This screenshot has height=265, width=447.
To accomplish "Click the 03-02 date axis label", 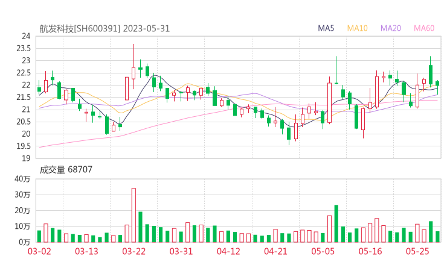I will [x=39, y=251].
